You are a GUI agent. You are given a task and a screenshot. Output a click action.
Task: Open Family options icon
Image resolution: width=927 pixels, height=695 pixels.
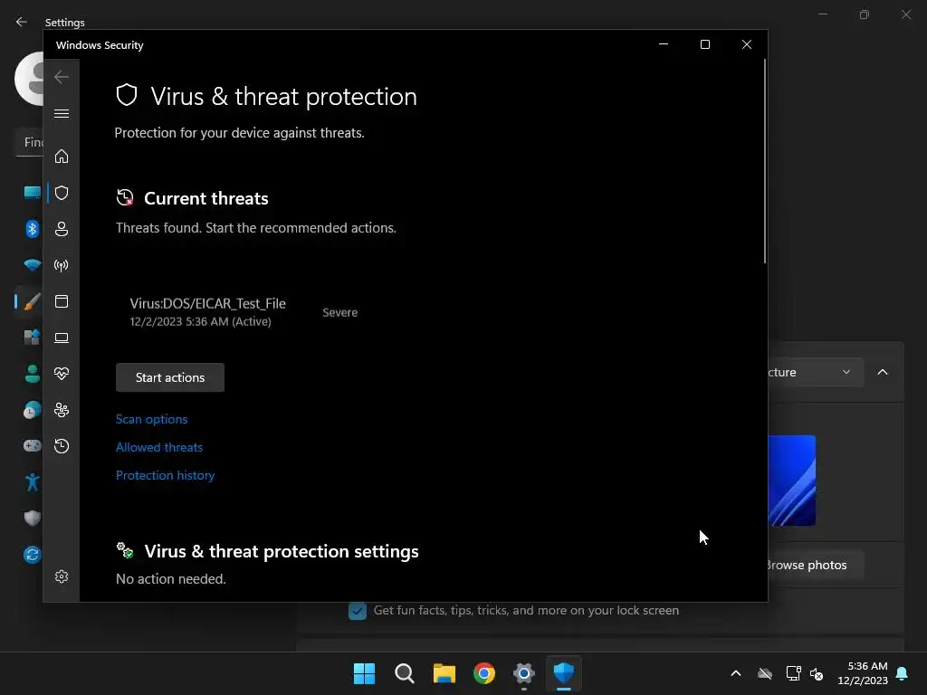pyautogui.click(x=62, y=410)
